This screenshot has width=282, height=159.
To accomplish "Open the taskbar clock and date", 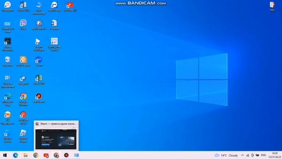I will click(275, 155).
